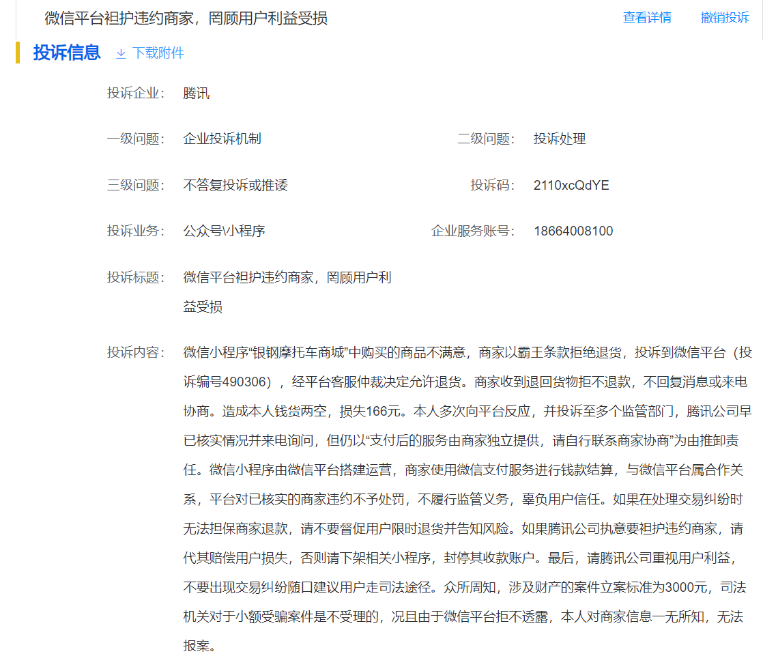The height and width of the screenshot is (671, 778).
Task: Click the content line mentioning 损失166元
Action: [467, 412]
